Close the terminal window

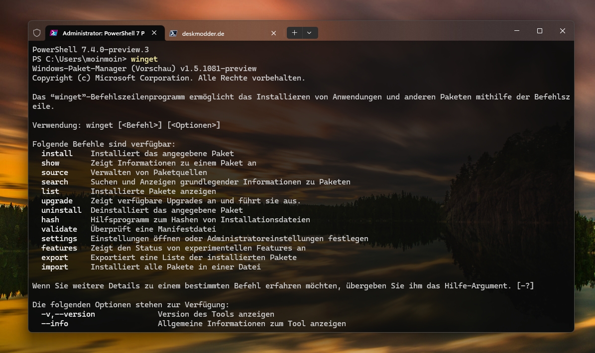point(562,31)
